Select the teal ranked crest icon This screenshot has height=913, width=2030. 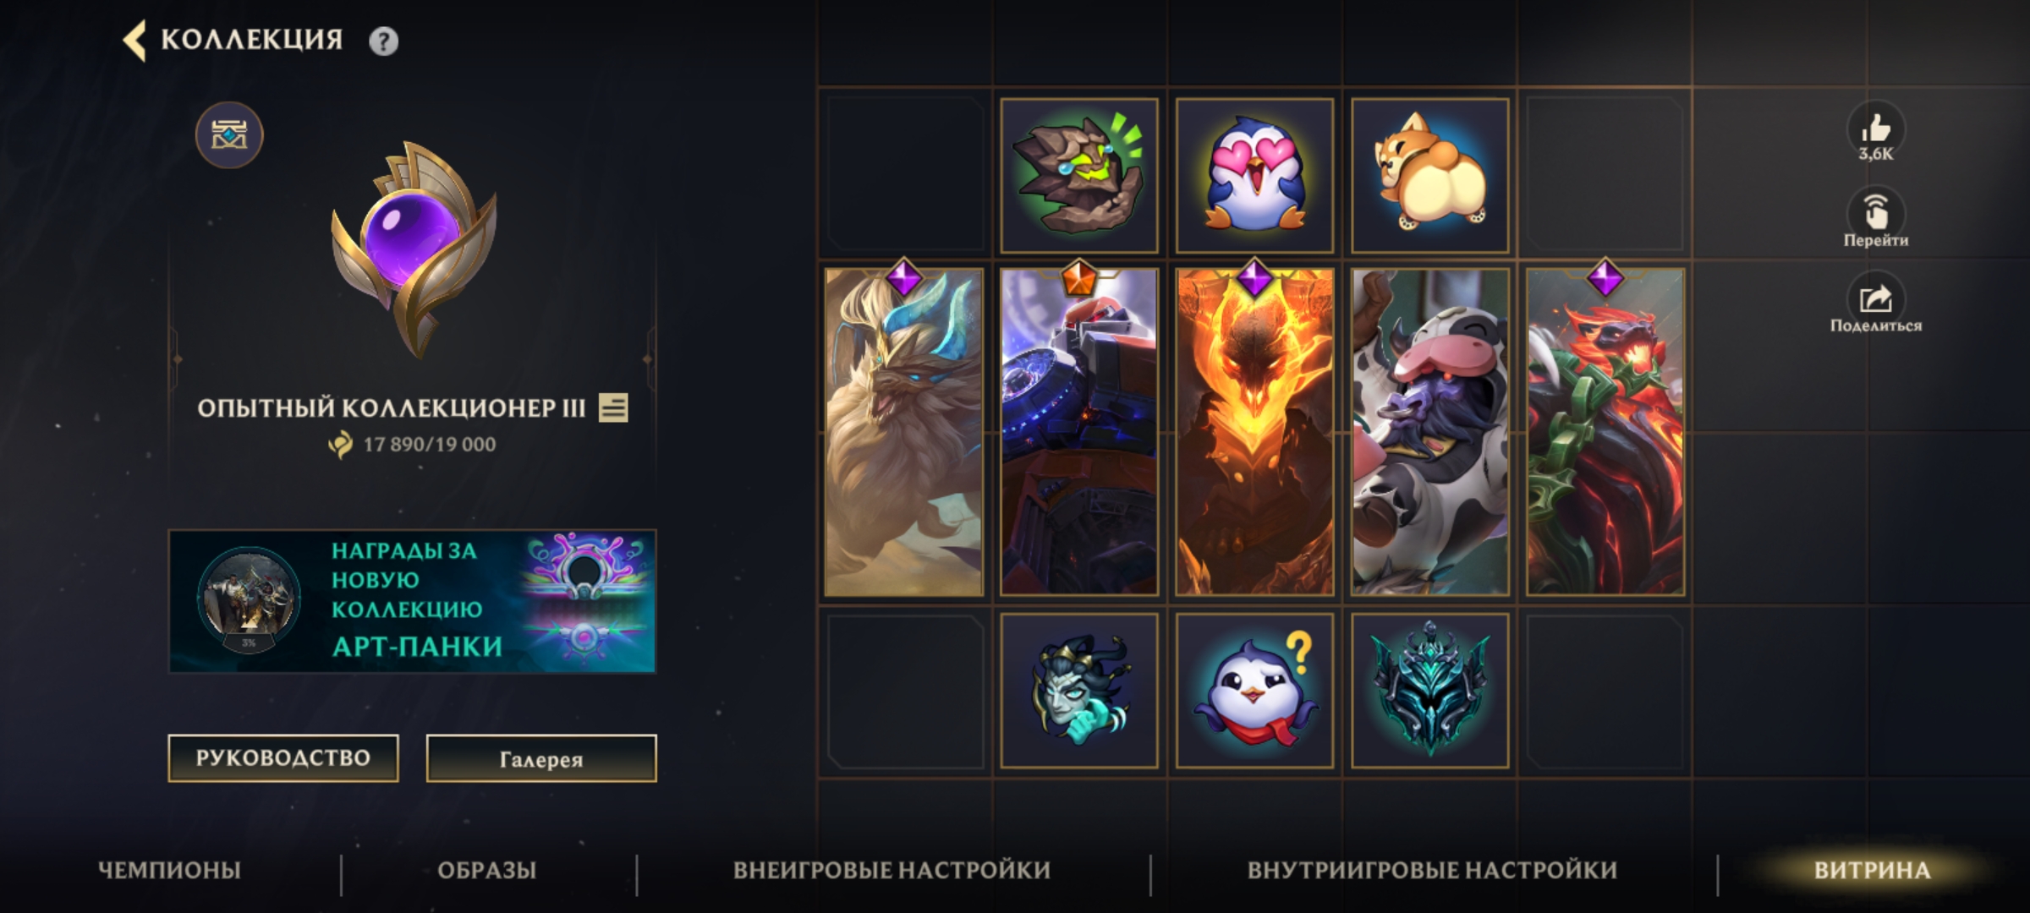[1429, 691]
